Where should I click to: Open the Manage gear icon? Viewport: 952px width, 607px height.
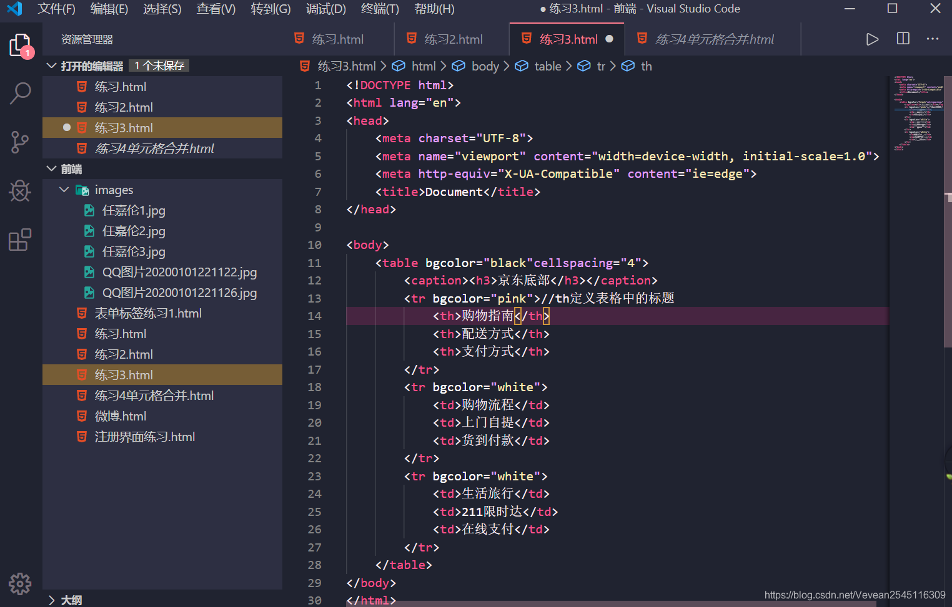20,584
